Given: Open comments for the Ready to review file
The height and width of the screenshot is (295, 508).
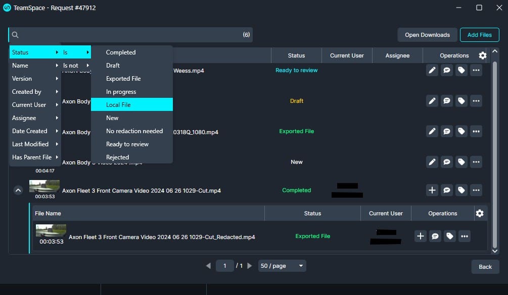Looking at the screenshot, I should tap(446, 71).
